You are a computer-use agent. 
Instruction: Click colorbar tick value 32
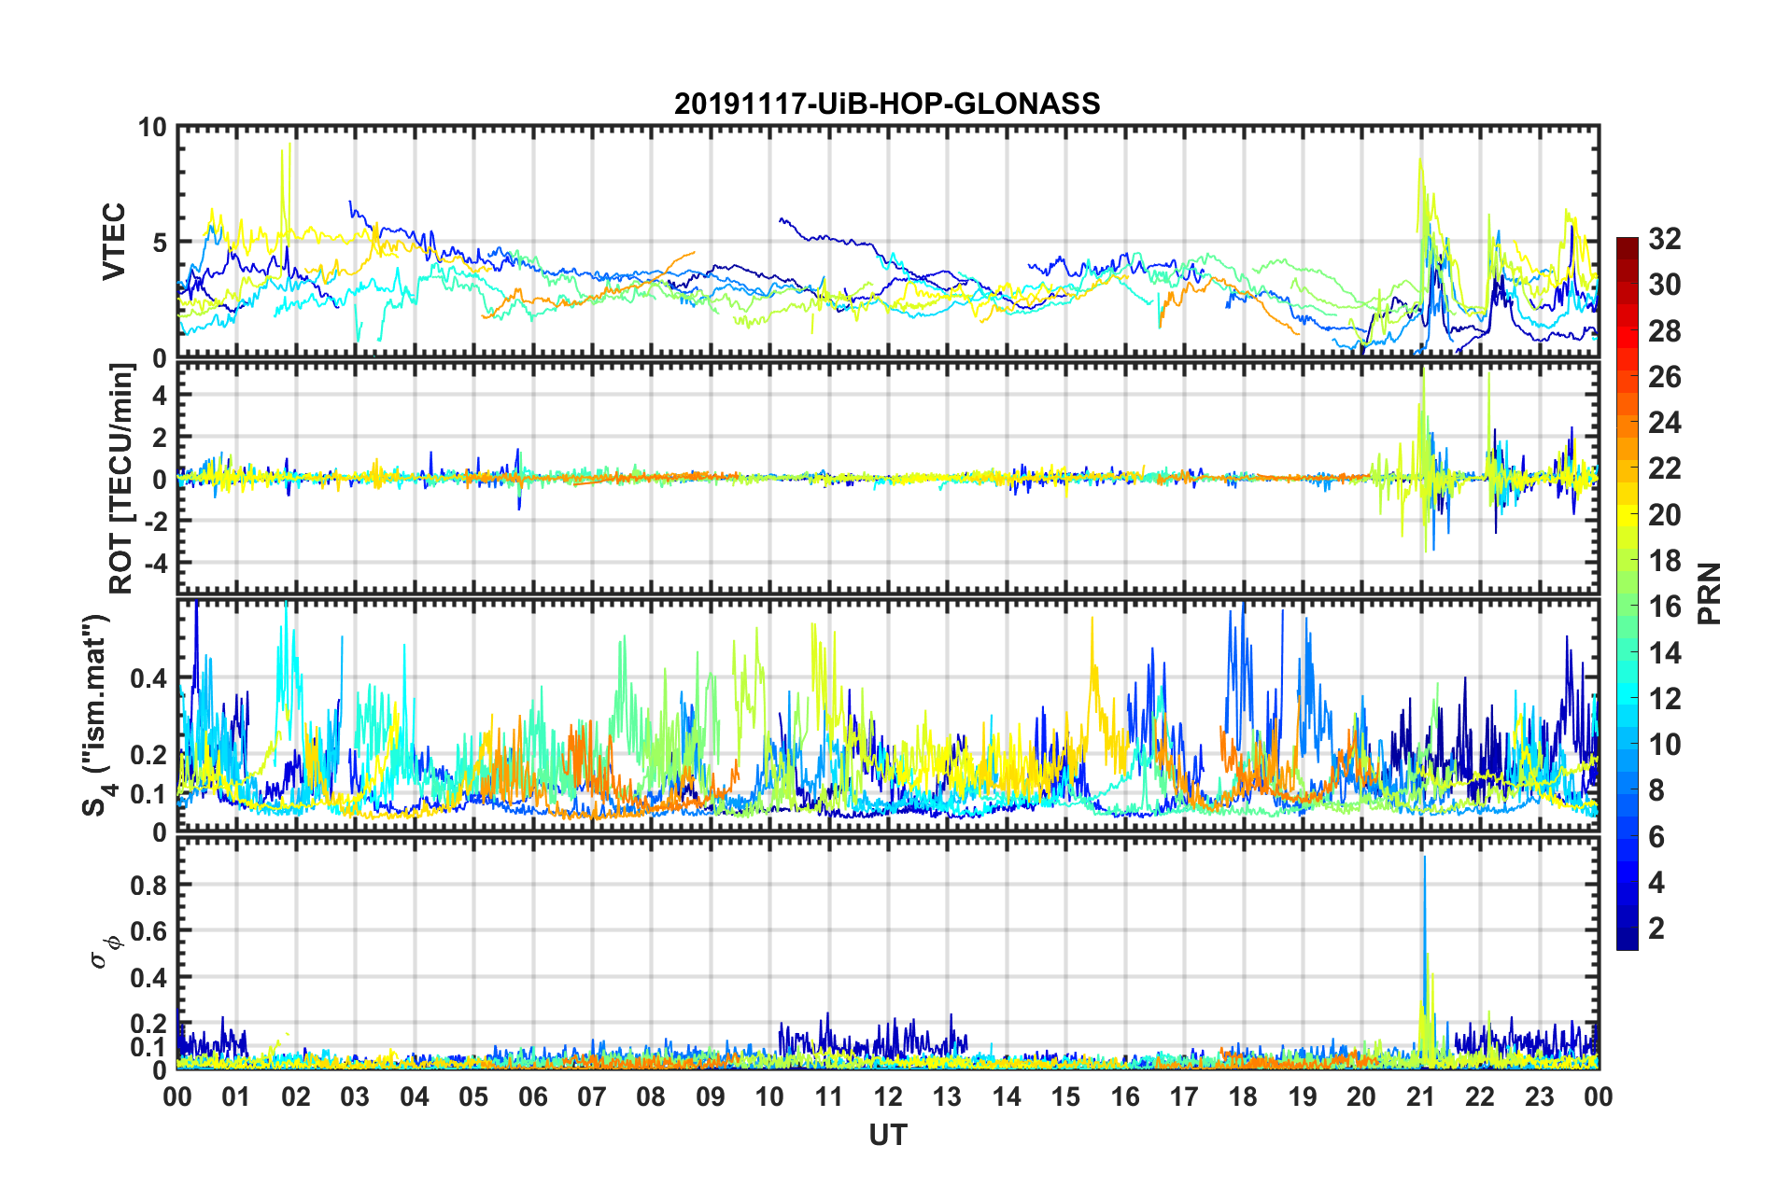click(x=1664, y=239)
